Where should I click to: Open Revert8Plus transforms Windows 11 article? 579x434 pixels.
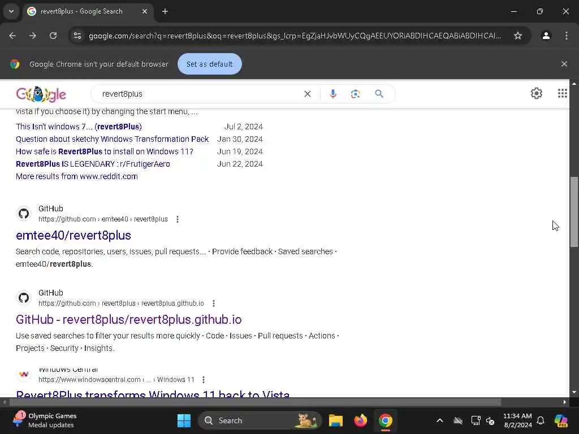pos(153,393)
